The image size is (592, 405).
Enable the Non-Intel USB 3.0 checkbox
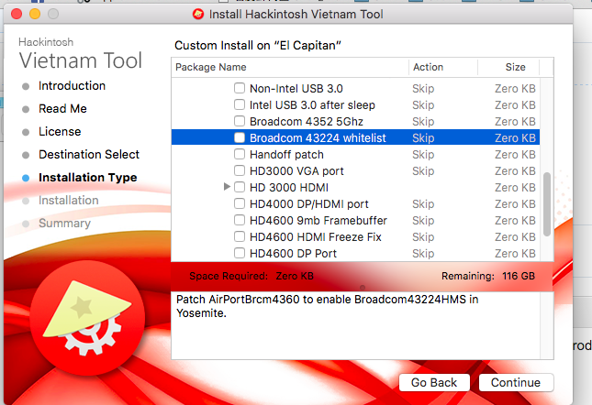pos(240,89)
